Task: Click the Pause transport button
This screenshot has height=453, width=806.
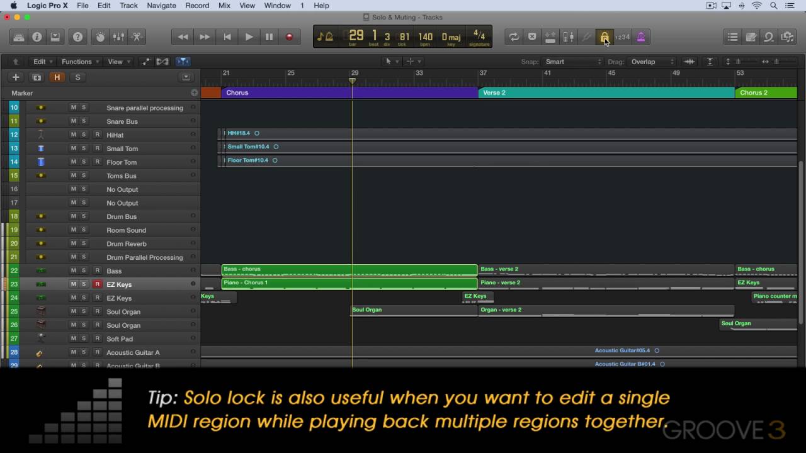Action: (x=270, y=37)
